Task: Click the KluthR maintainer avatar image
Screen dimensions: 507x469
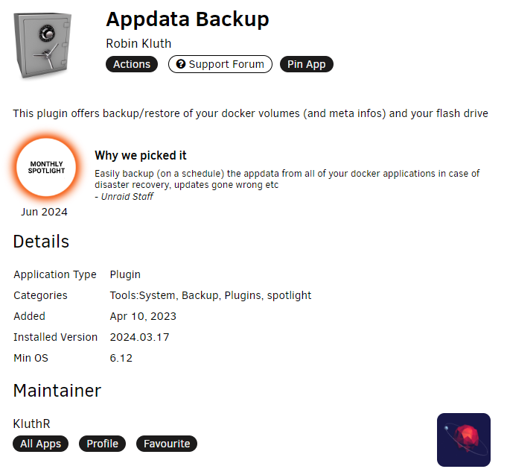Action: (464, 439)
